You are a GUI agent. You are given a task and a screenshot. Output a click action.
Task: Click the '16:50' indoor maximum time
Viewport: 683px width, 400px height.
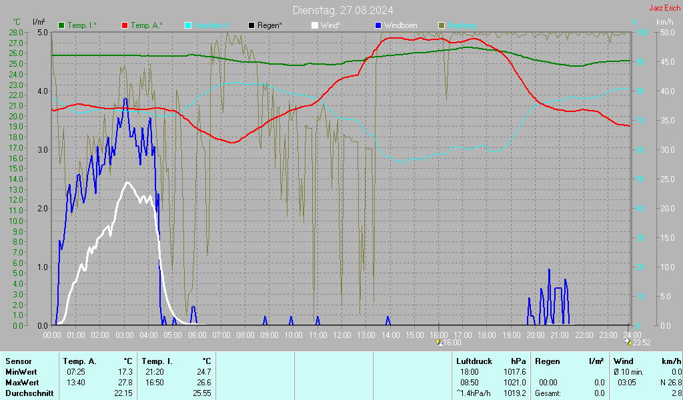[155, 383]
